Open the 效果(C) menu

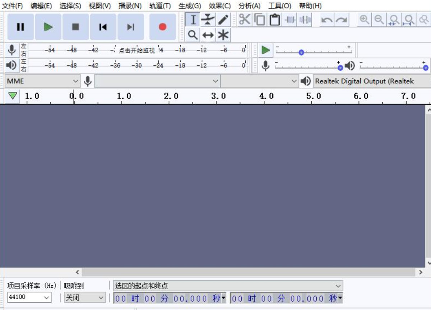pyautogui.click(x=220, y=6)
